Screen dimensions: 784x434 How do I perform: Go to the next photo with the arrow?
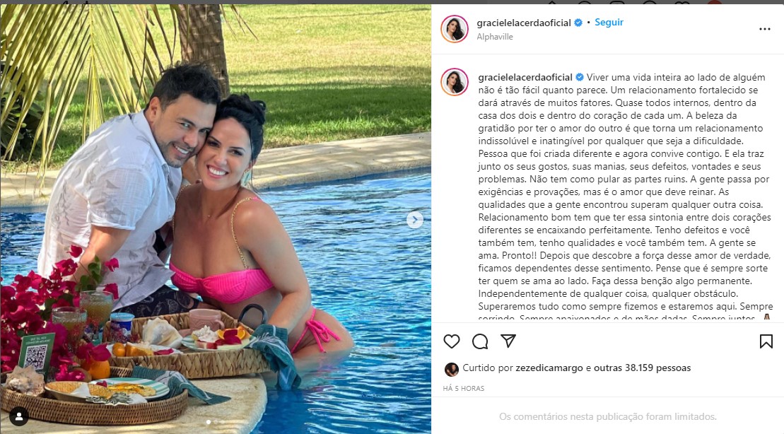(x=414, y=220)
